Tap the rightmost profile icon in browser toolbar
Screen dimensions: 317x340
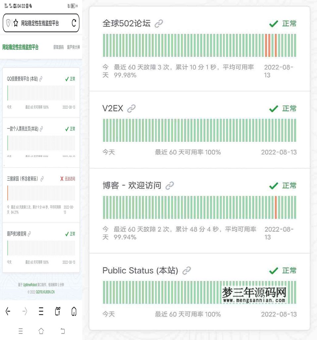74,312
